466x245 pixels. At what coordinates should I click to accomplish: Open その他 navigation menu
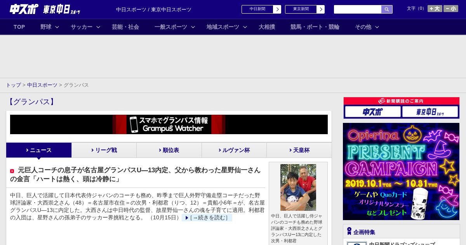tap(363, 27)
